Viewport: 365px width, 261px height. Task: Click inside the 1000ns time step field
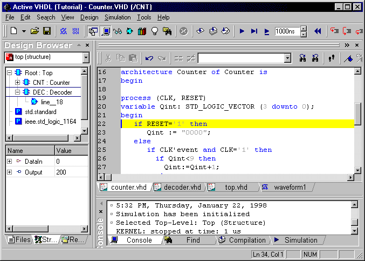[286, 31]
